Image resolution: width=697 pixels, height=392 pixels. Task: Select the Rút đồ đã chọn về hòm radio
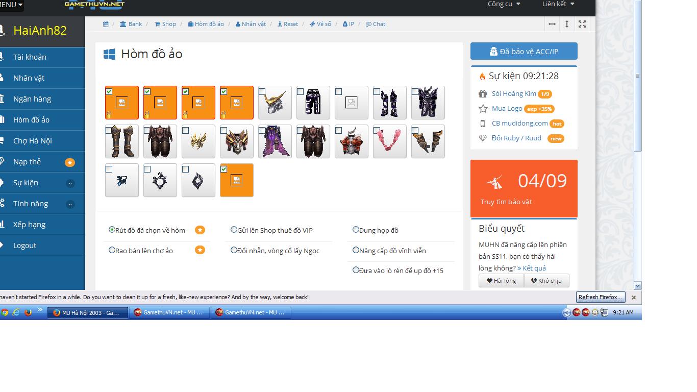click(x=112, y=230)
